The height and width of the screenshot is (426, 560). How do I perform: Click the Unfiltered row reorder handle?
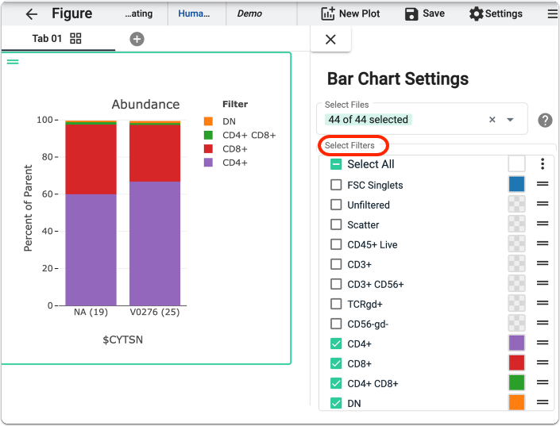(x=543, y=204)
